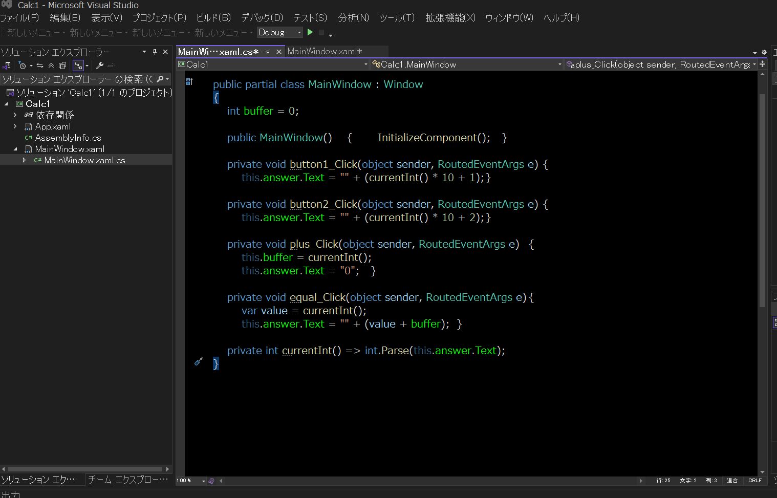Open the ツール(T) menu
The width and height of the screenshot is (777, 498).
tap(397, 18)
